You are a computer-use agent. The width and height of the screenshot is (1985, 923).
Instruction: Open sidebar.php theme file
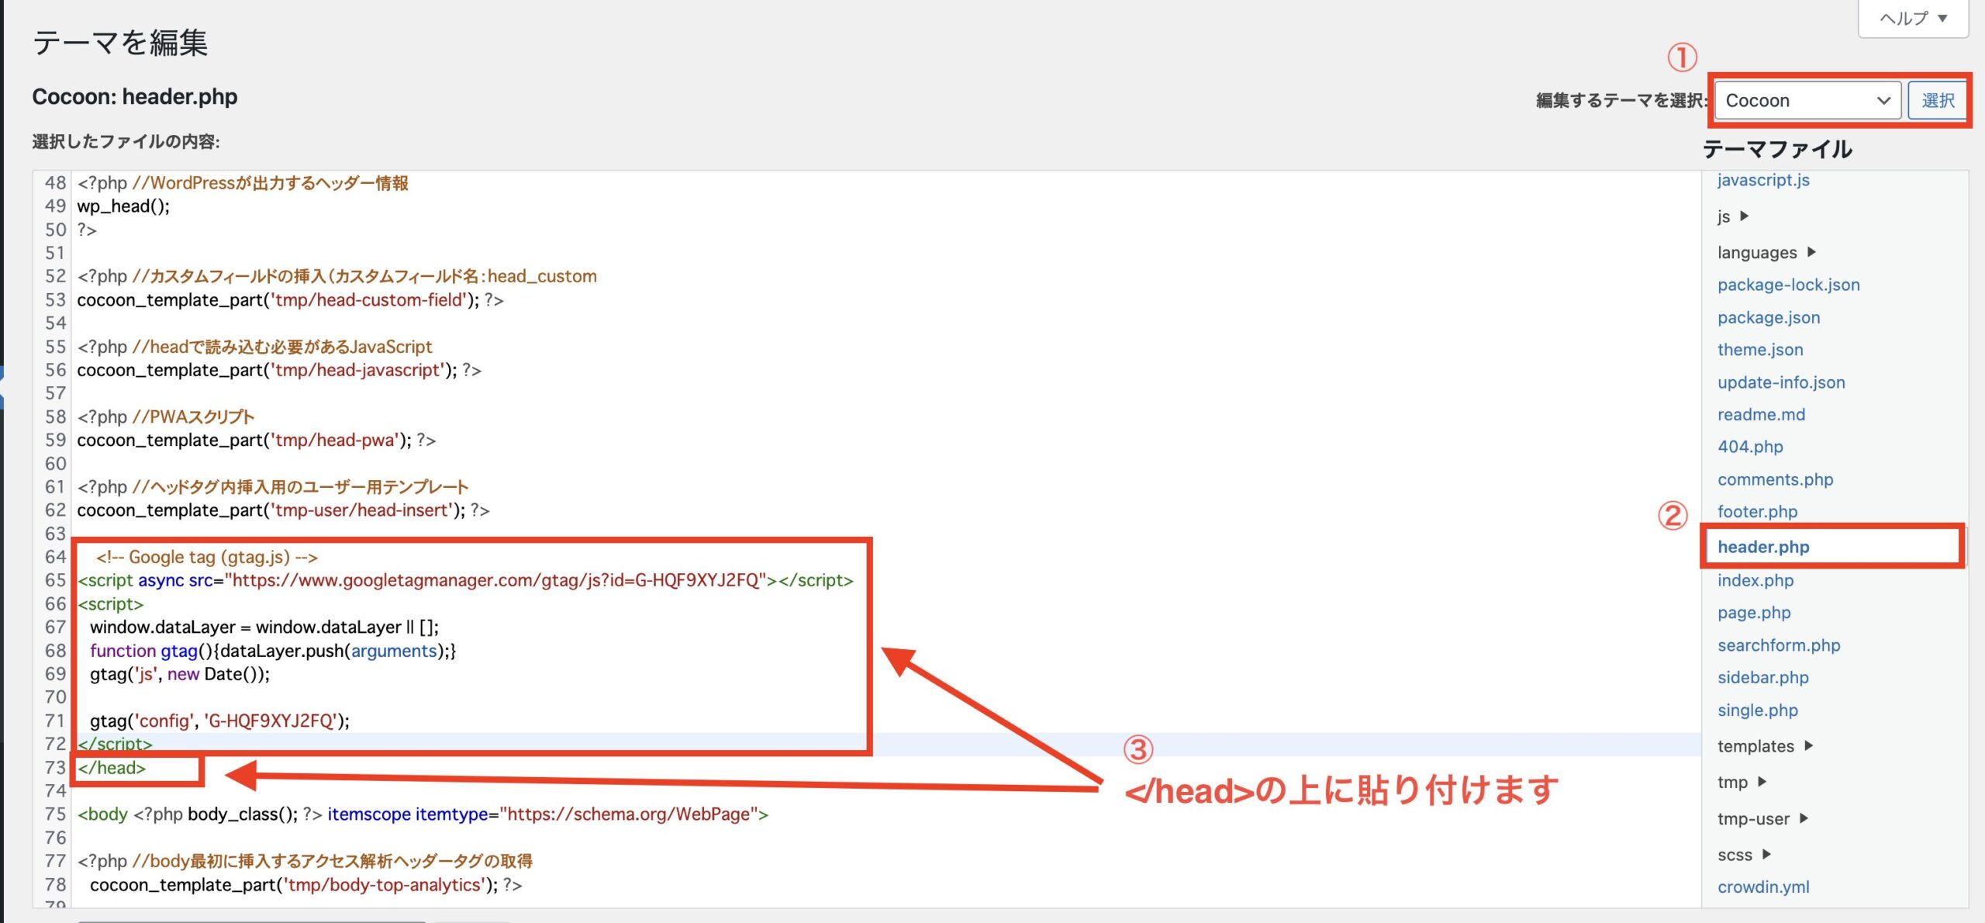click(1762, 677)
